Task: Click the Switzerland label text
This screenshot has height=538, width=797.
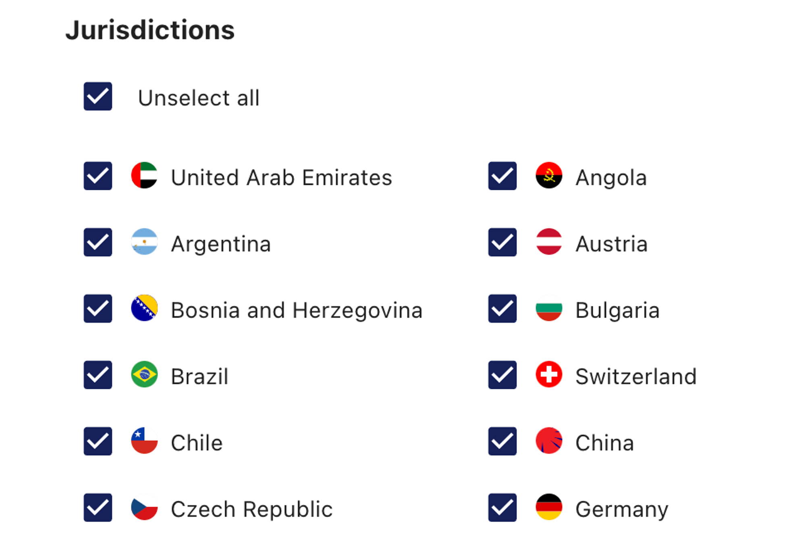Action: [636, 376]
